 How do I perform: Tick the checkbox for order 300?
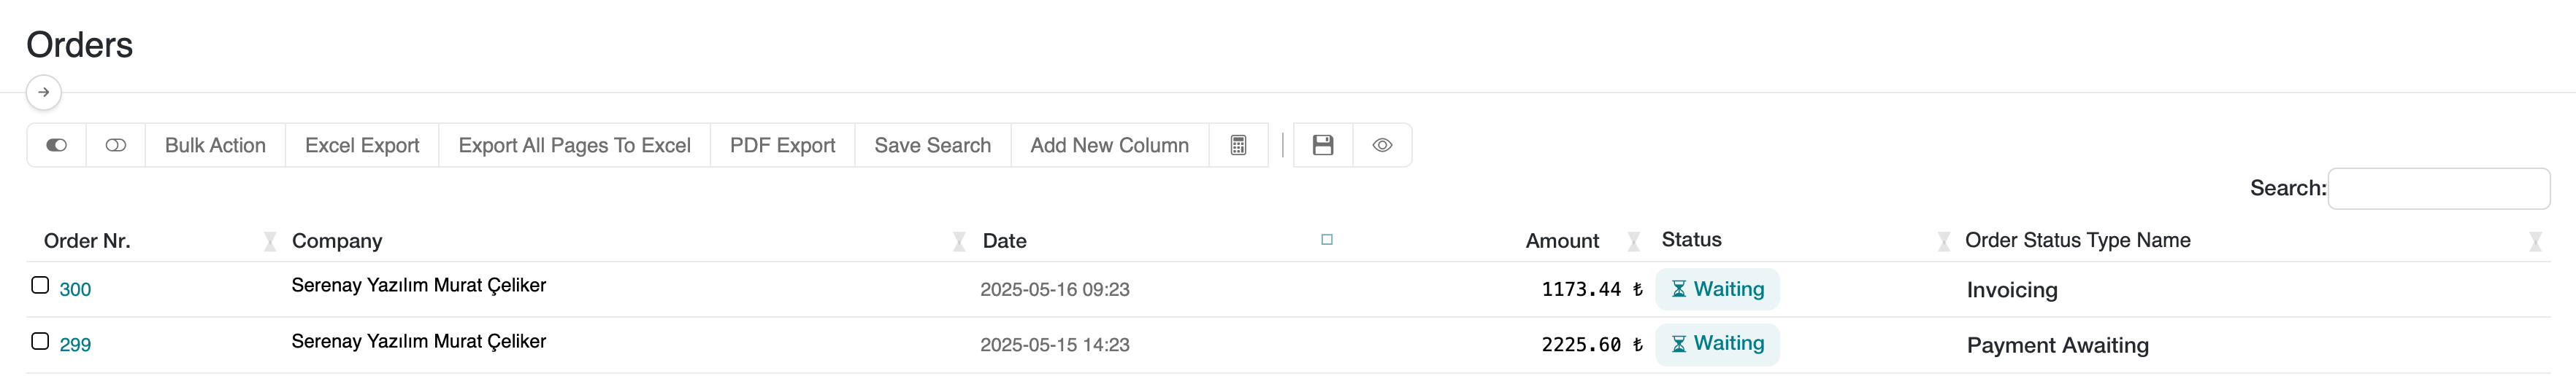[40, 285]
